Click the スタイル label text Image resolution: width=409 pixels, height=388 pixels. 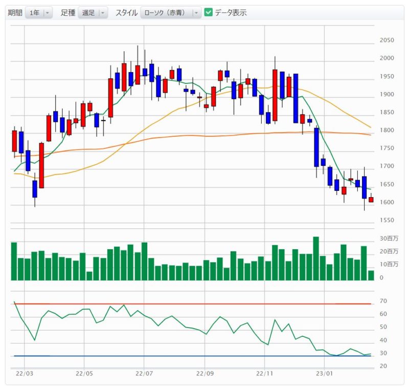point(126,12)
